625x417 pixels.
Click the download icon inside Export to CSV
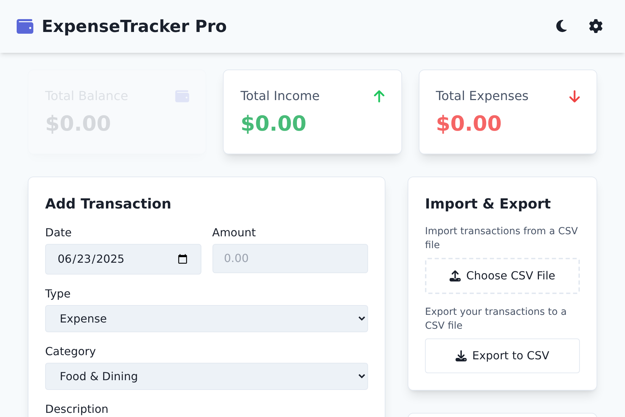click(x=461, y=355)
